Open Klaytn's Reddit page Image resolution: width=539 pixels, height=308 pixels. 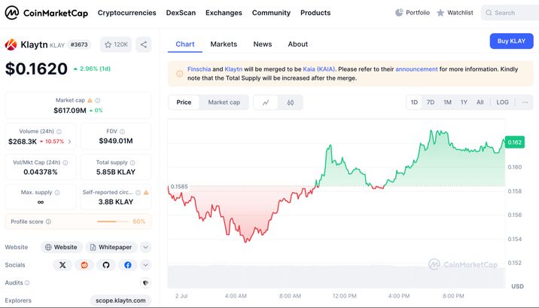click(x=84, y=265)
